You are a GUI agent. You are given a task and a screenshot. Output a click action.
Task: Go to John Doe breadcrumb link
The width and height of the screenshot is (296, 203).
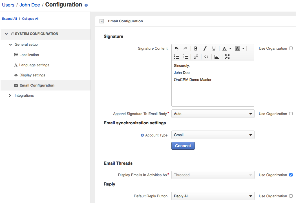click(30, 5)
